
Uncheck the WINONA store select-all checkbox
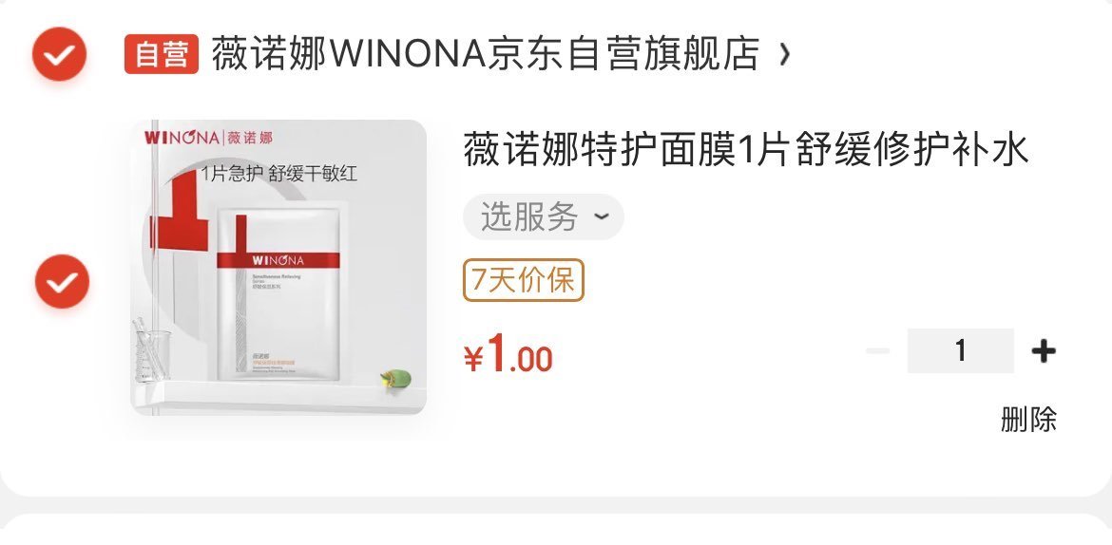(60, 54)
